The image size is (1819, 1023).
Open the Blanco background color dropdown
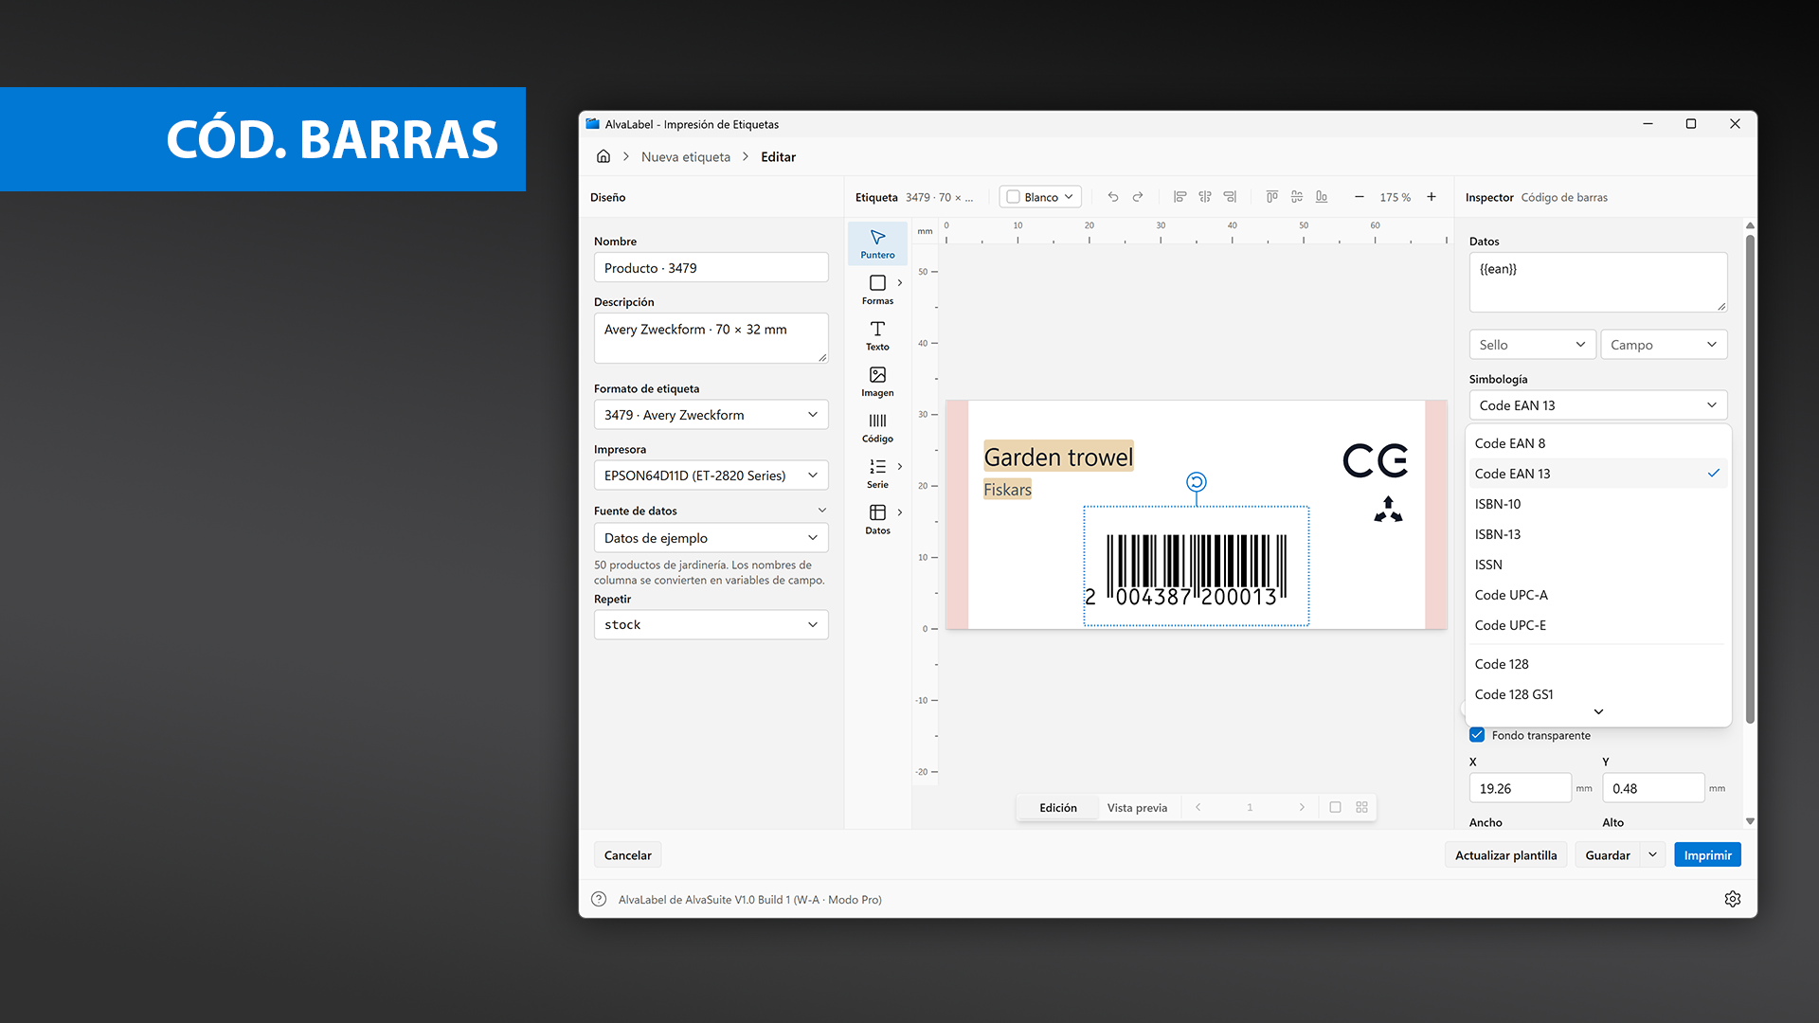[1040, 197]
